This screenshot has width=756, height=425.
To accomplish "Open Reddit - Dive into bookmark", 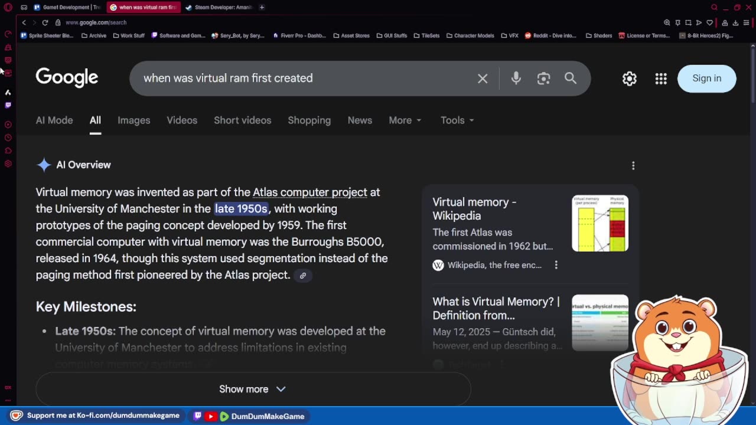I will [550, 35].
